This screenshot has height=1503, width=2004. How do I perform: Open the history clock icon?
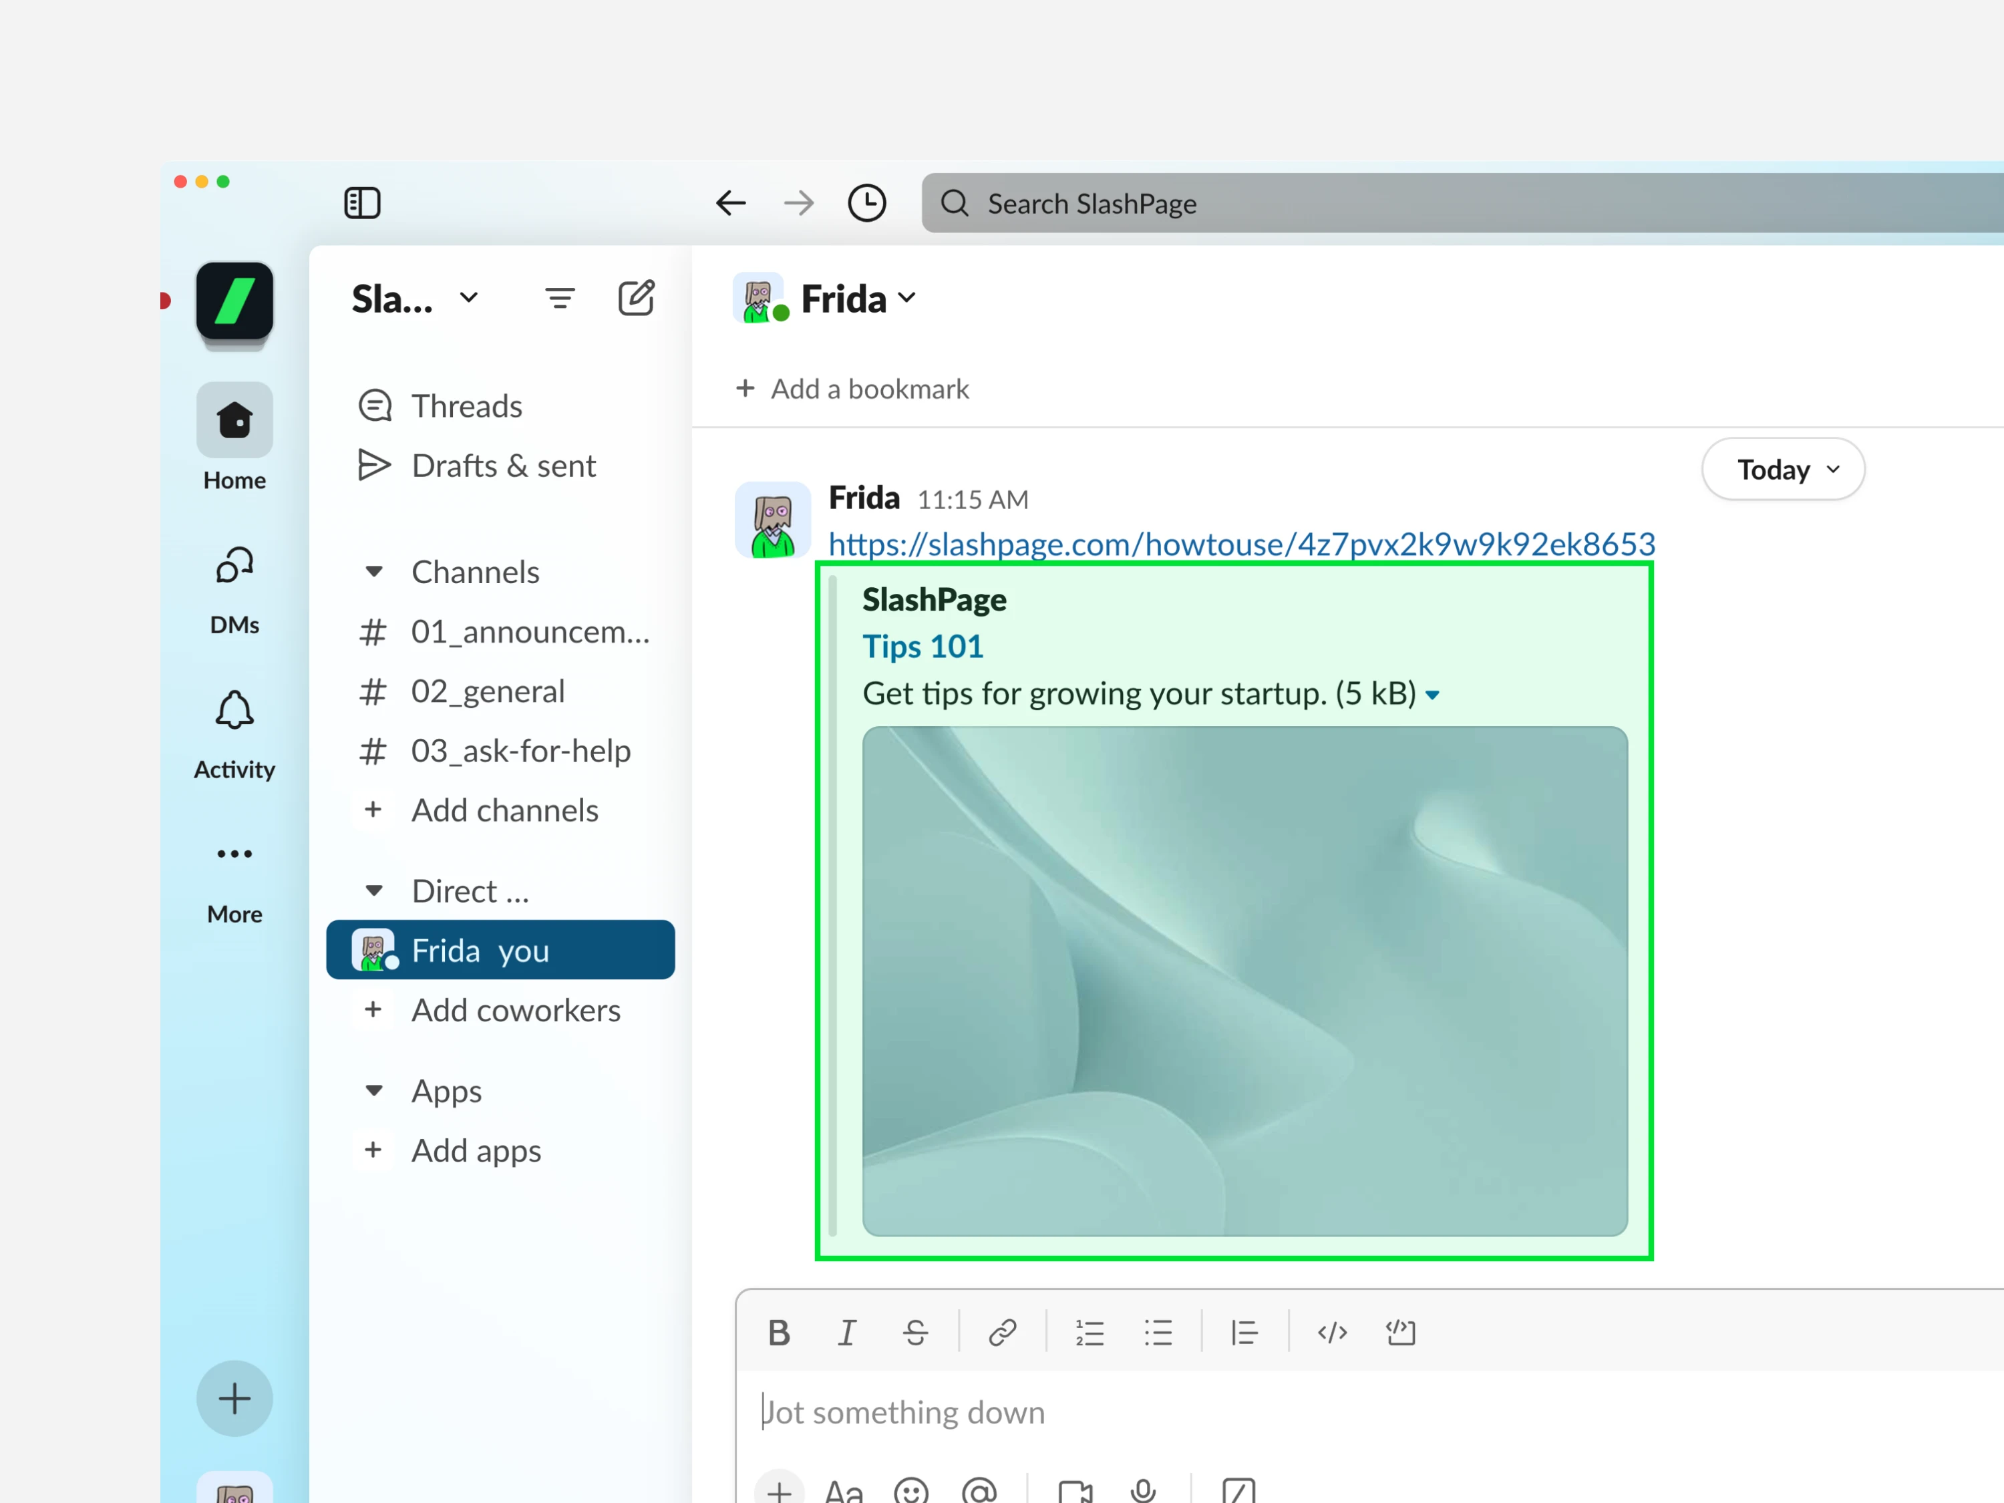(x=867, y=203)
